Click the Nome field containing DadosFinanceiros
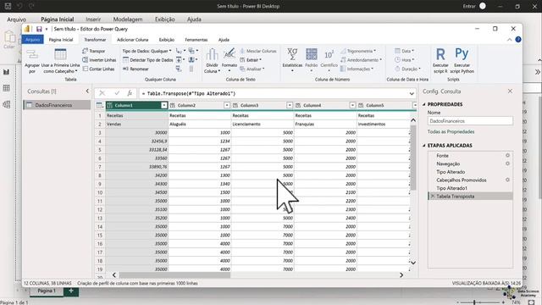 coord(470,121)
